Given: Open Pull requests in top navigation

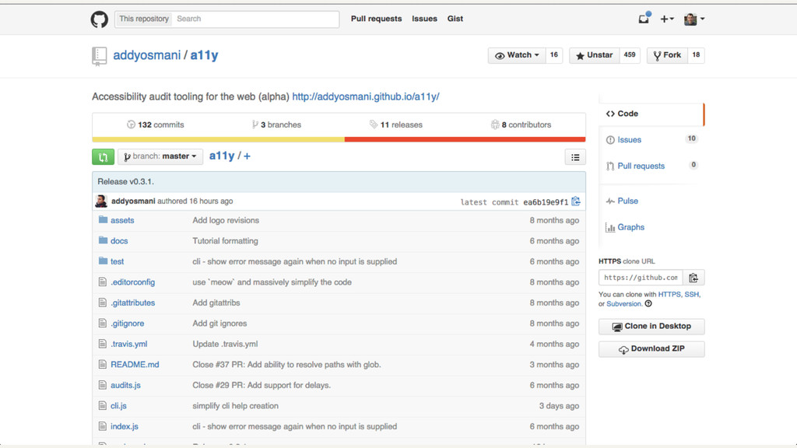Looking at the screenshot, I should pyautogui.click(x=376, y=19).
